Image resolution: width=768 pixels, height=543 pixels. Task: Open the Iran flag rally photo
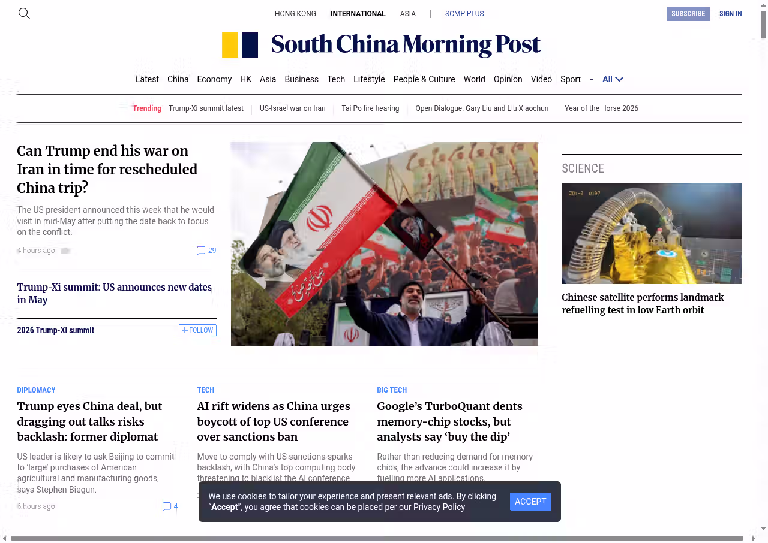pyautogui.click(x=384, y=244)
